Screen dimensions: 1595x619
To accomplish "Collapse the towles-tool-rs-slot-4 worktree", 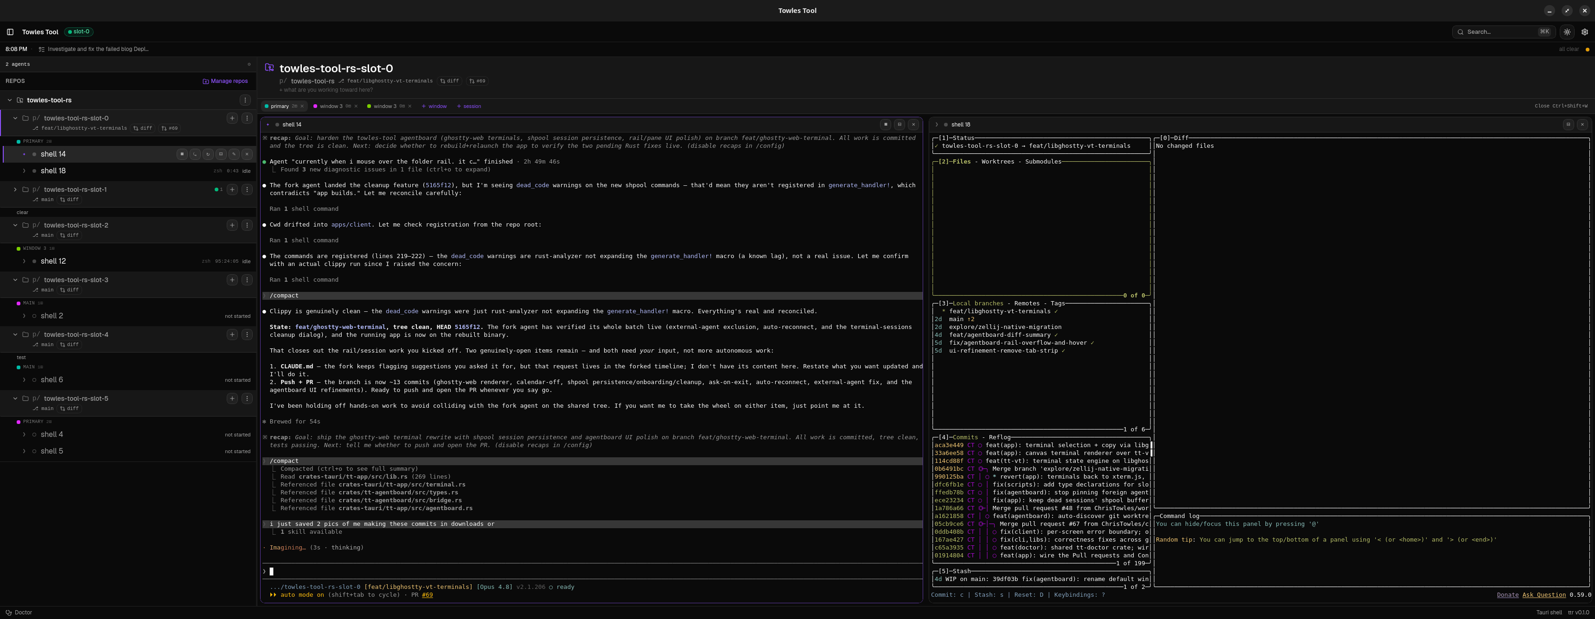I will [x=15, y=334].
